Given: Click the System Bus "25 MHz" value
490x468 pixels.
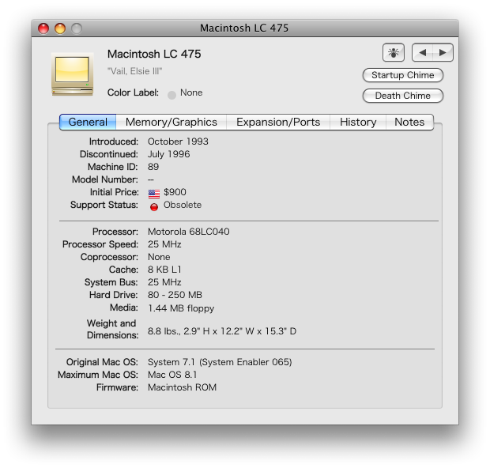Looking at the screenshot, I should click(x=164, y=282).
